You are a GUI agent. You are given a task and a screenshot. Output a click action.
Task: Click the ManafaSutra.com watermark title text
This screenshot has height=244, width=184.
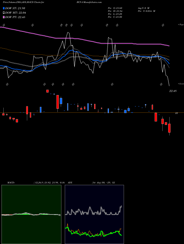(x=89, y=2)
